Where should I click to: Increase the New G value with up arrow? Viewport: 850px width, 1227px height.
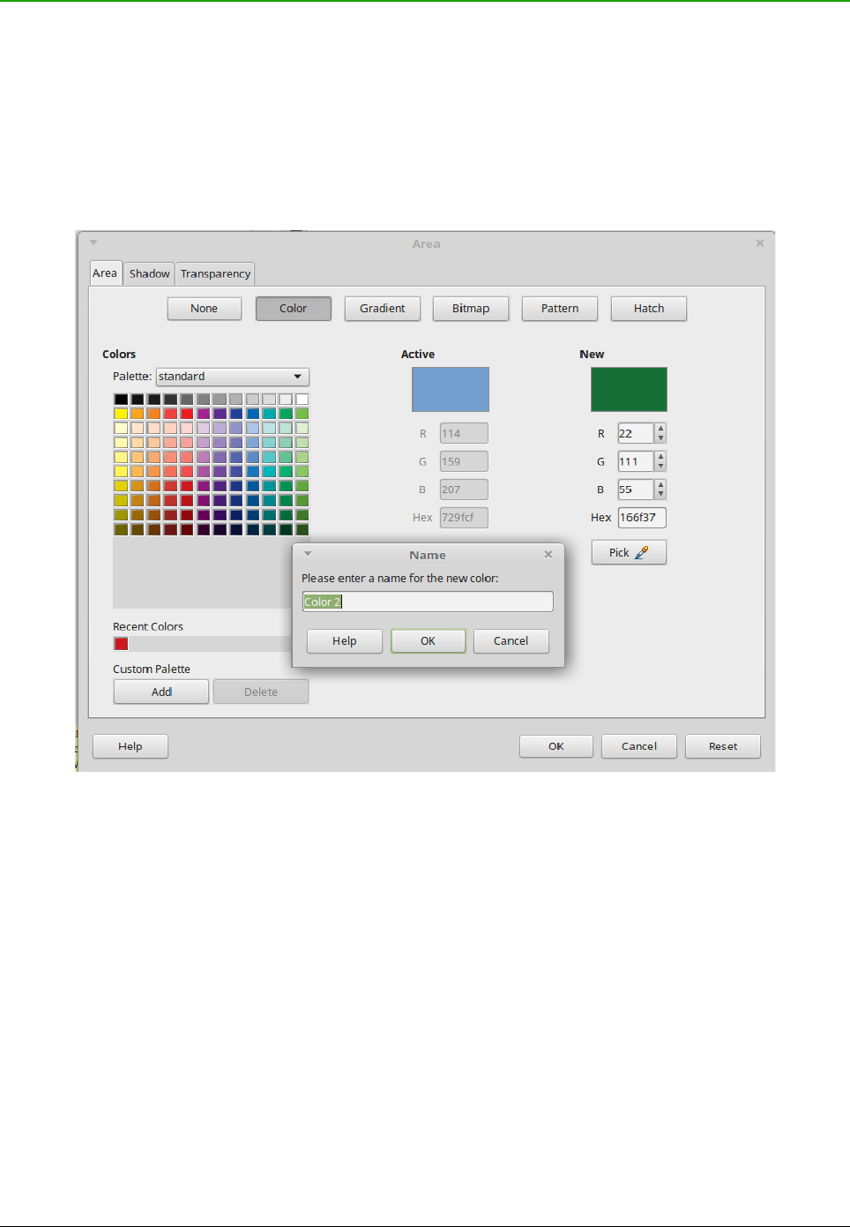(661, 457)
